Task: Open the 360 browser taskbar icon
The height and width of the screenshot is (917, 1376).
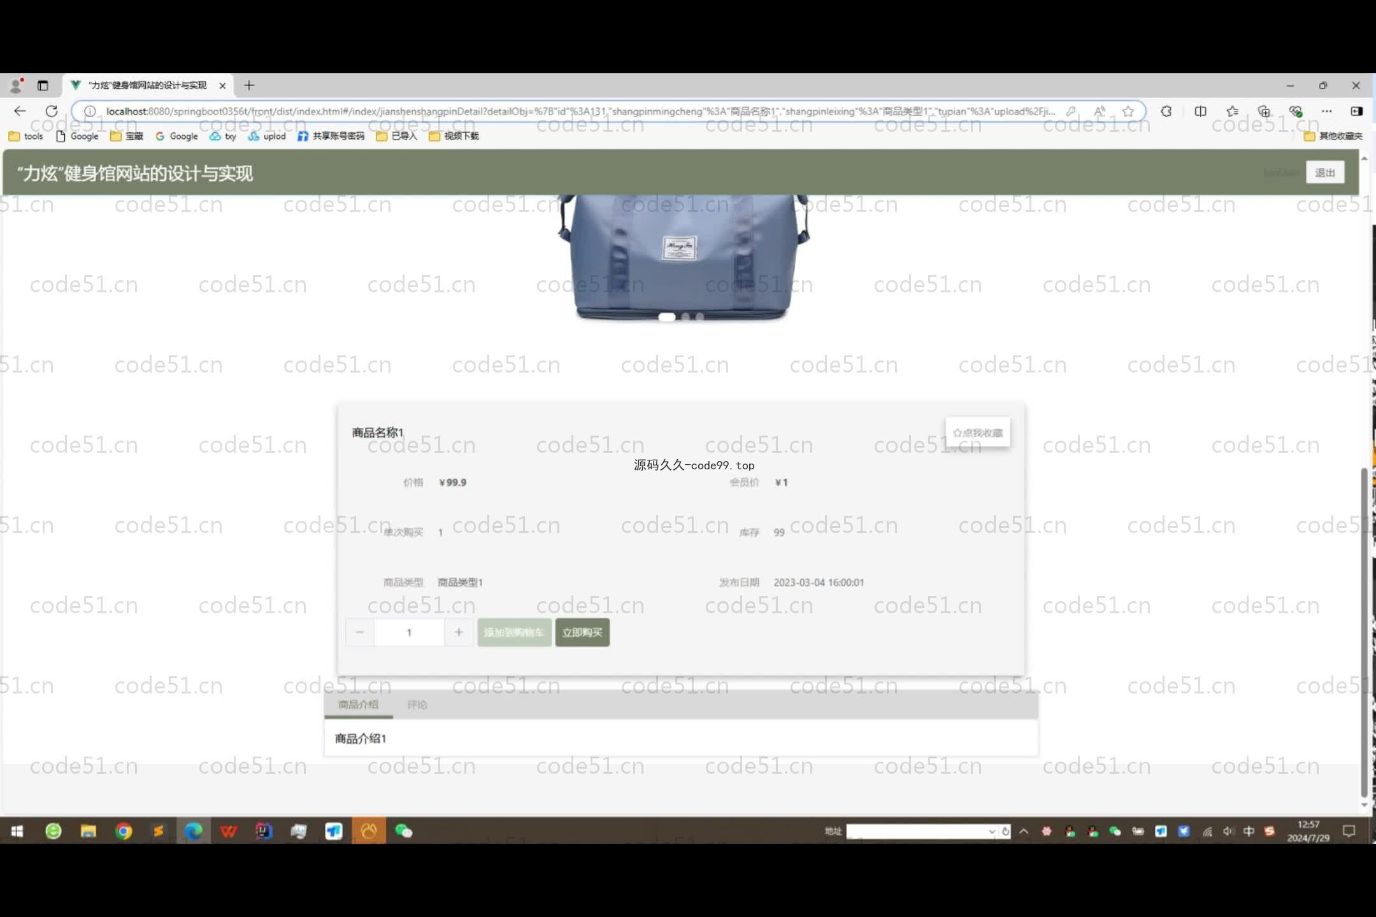Action: point(53,831)
